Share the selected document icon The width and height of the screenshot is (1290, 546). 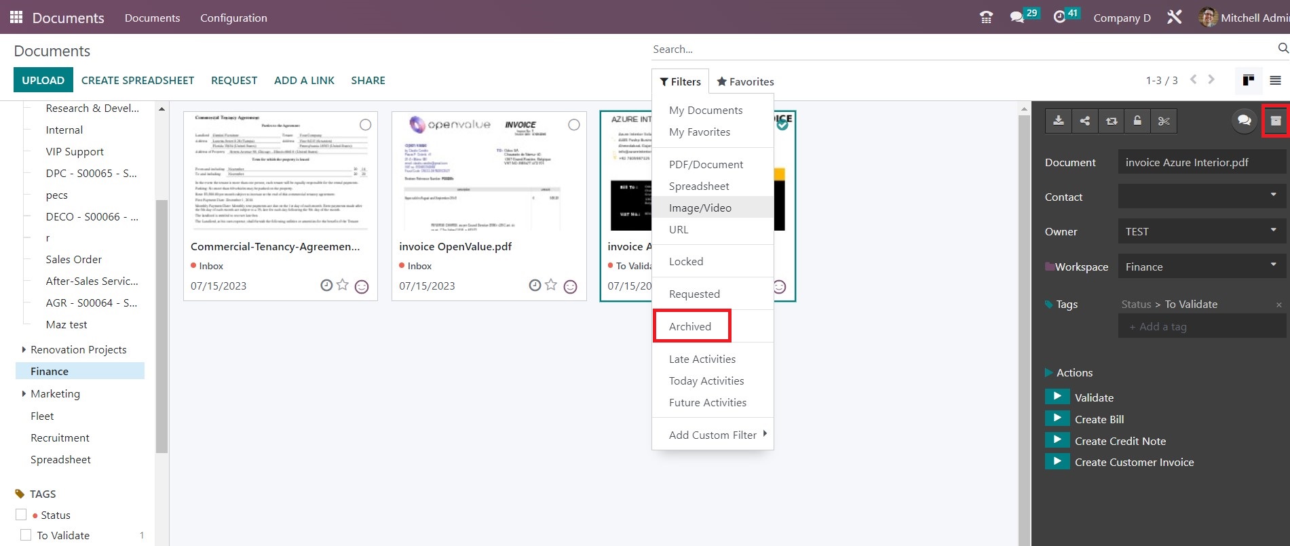[1085, 121]
